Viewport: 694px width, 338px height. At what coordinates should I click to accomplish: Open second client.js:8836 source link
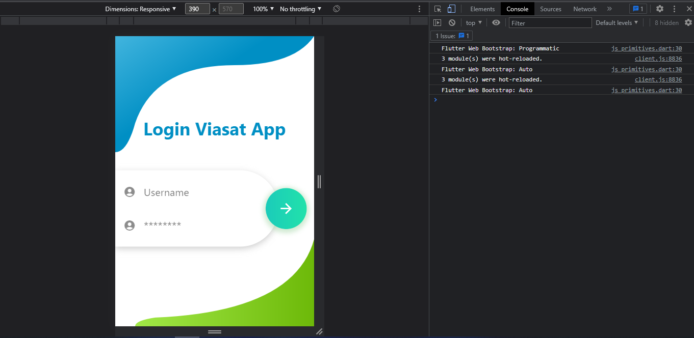point(658,79)
